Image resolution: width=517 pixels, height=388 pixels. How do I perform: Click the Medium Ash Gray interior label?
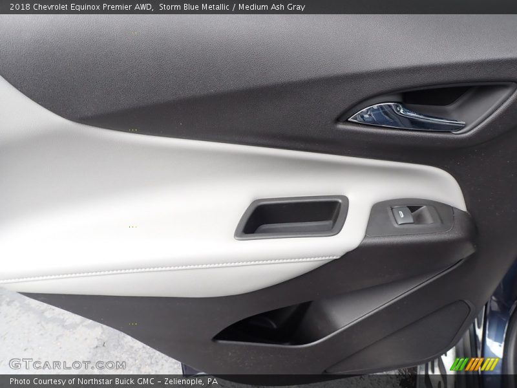point(271,7)
